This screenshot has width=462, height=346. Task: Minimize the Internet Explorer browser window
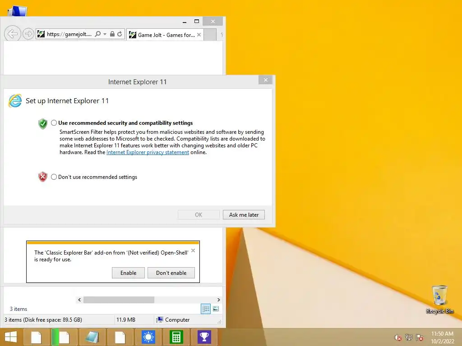click(x=185, y=22)
